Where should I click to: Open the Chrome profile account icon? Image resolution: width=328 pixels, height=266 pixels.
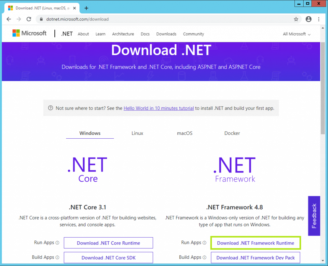coord(308,19)
